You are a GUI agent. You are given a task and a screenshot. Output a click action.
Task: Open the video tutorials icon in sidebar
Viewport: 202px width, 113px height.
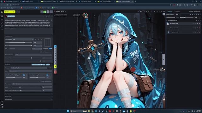(2, 104)
